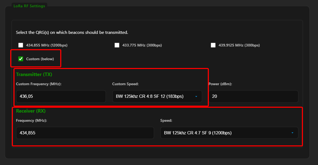The width and height of the screenshot is (318, 165).
Task: Click the "Power (dBm):" field label
Action: click(x=220, y=84)
